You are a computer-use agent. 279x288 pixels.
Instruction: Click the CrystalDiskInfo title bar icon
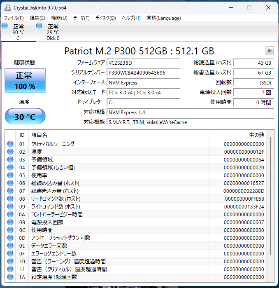pyautogui.click(x=8, y=7)
